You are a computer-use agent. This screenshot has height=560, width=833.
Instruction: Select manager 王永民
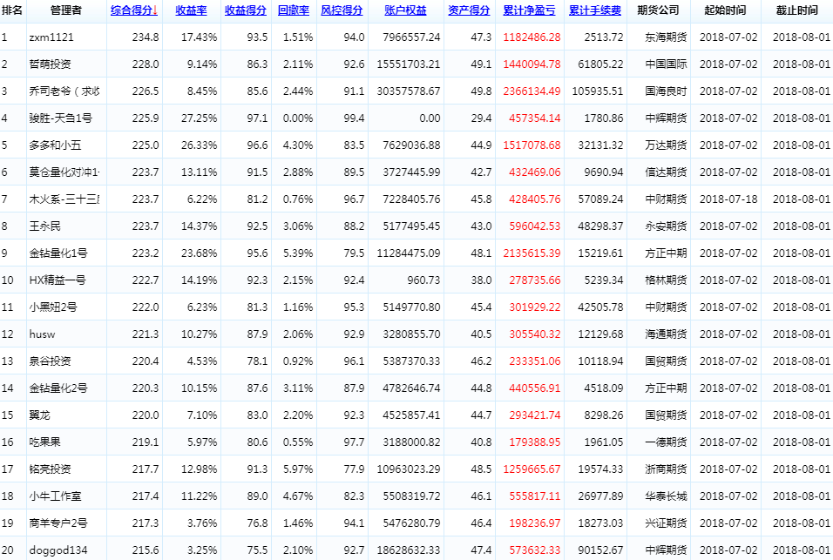45,226
